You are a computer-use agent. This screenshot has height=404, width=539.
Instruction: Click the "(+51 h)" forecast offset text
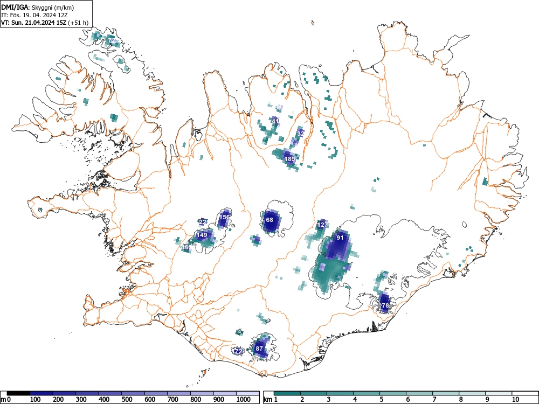point(78,23)
